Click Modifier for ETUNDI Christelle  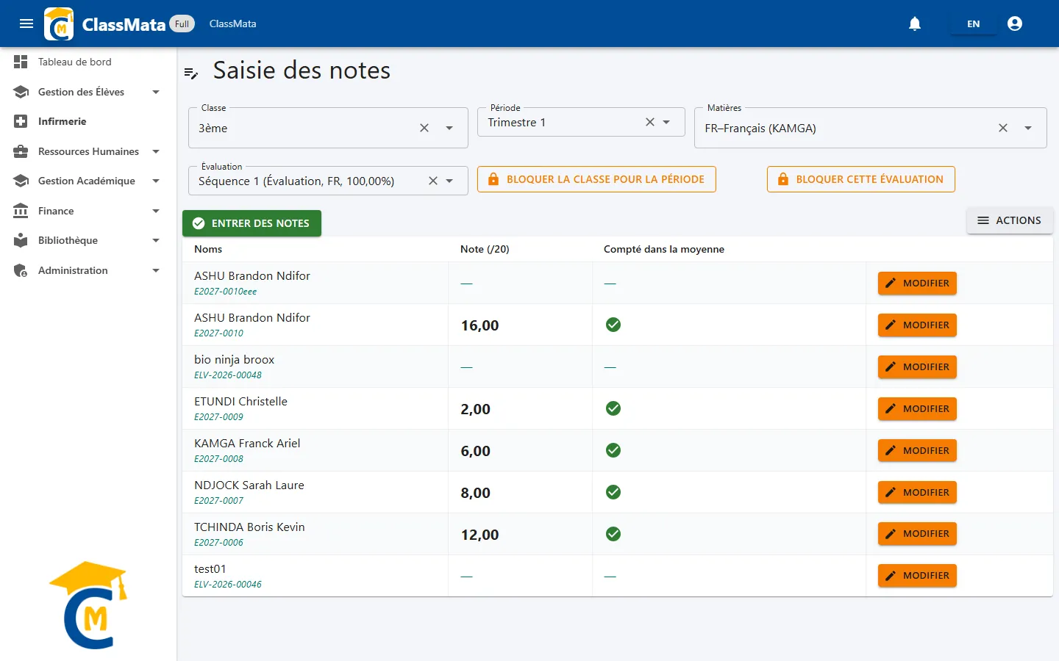[917, 409]
